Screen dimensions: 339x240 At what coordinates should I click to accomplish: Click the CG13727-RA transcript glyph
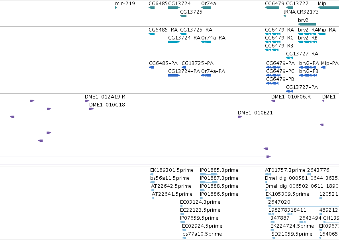(x=290, y=58)
